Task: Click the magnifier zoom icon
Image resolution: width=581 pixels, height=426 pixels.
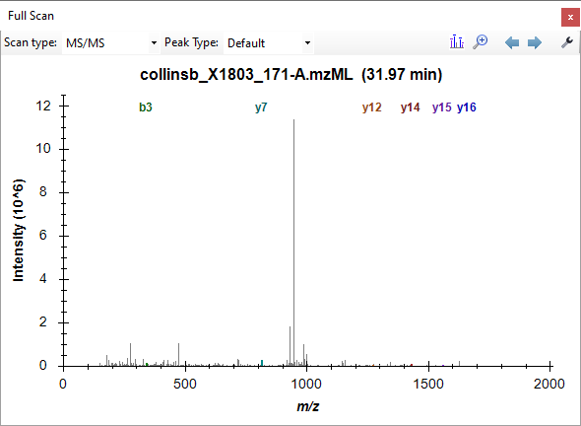Action: [x=481, y=42]
